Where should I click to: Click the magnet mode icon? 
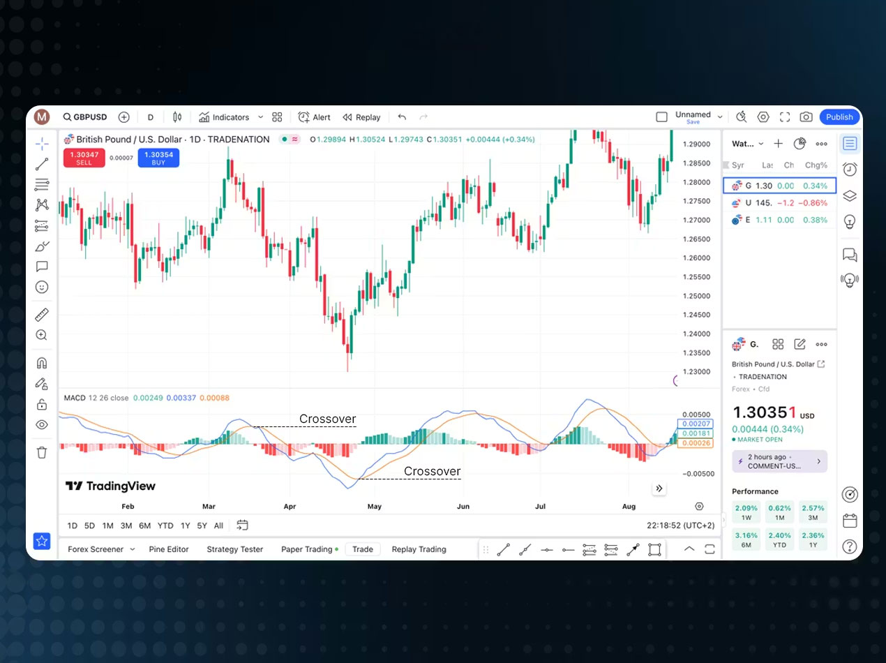coord(42,363)
